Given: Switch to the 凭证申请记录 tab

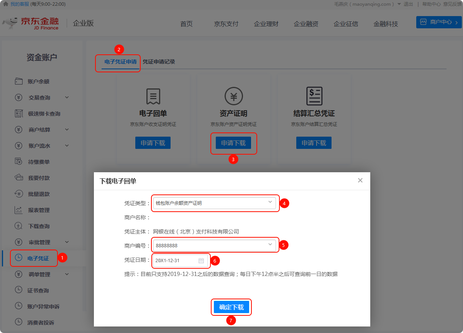Looking at the screenshot, I should pos(159,62).
